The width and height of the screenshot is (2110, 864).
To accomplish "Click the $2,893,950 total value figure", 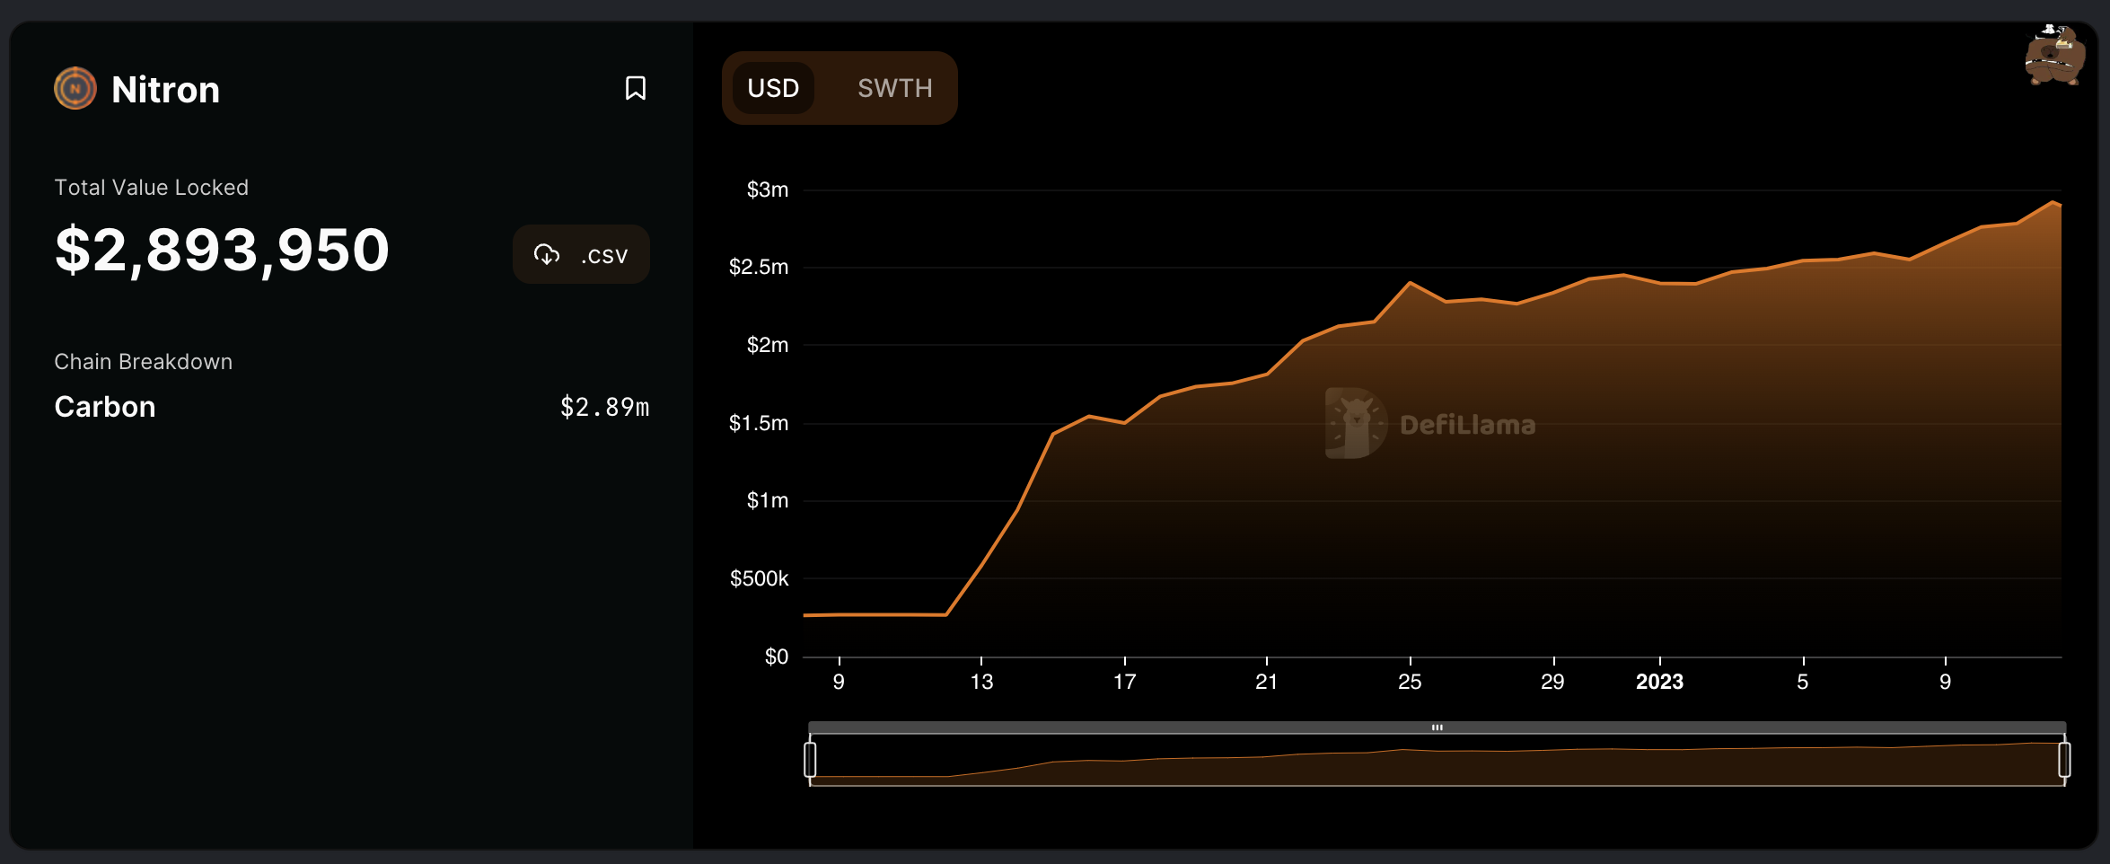I will point(222,250).
